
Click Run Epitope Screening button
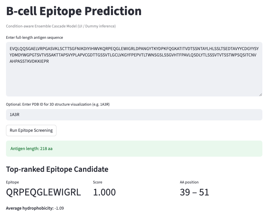[x=31, y=131]
